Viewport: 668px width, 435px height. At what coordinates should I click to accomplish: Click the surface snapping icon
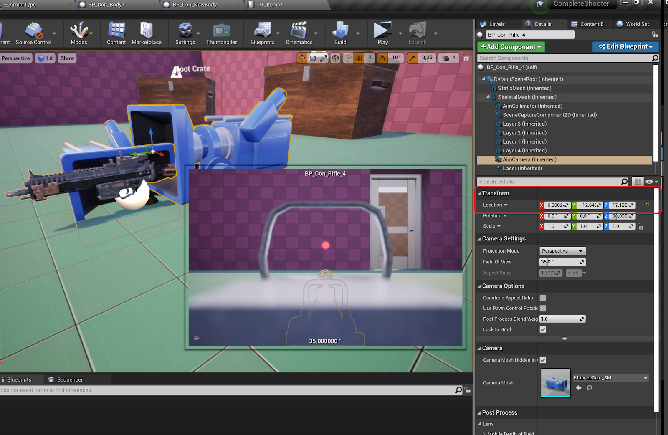click(347, 58)
